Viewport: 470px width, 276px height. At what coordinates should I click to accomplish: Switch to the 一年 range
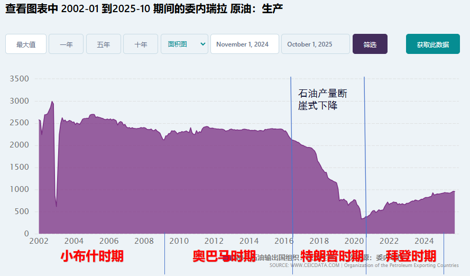pos(66,44)
